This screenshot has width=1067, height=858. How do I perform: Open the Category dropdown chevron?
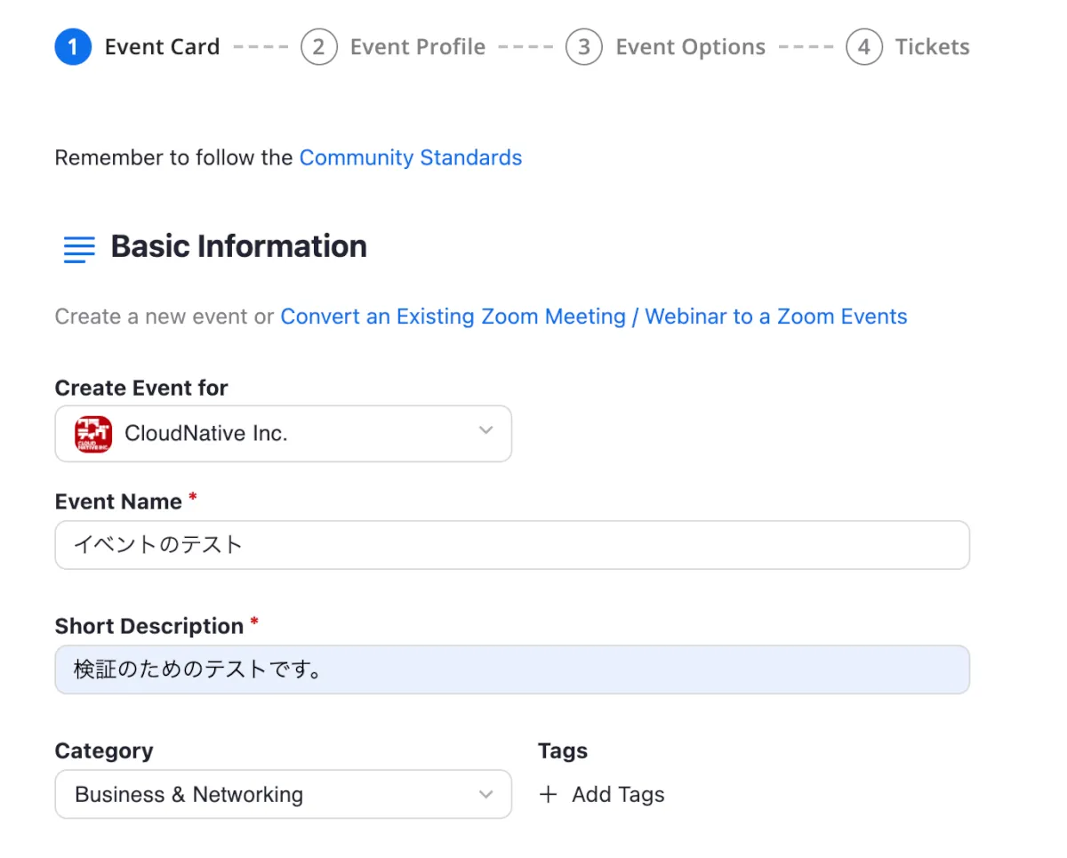(485, 794)
